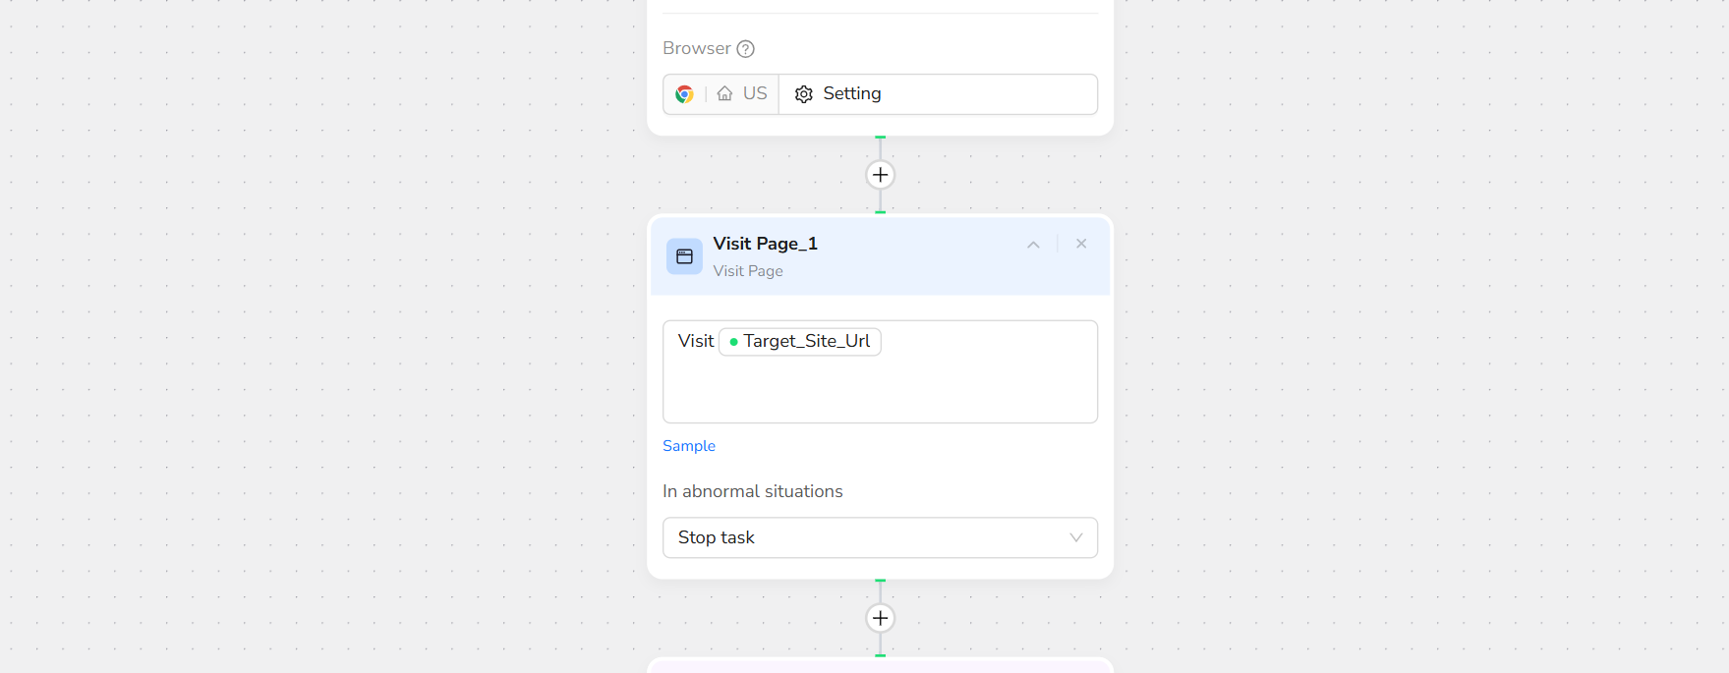The height and width of the screenshot is (673, 1729).
Task: Click the Browser help question mark icon
Action: coord(746,49)
